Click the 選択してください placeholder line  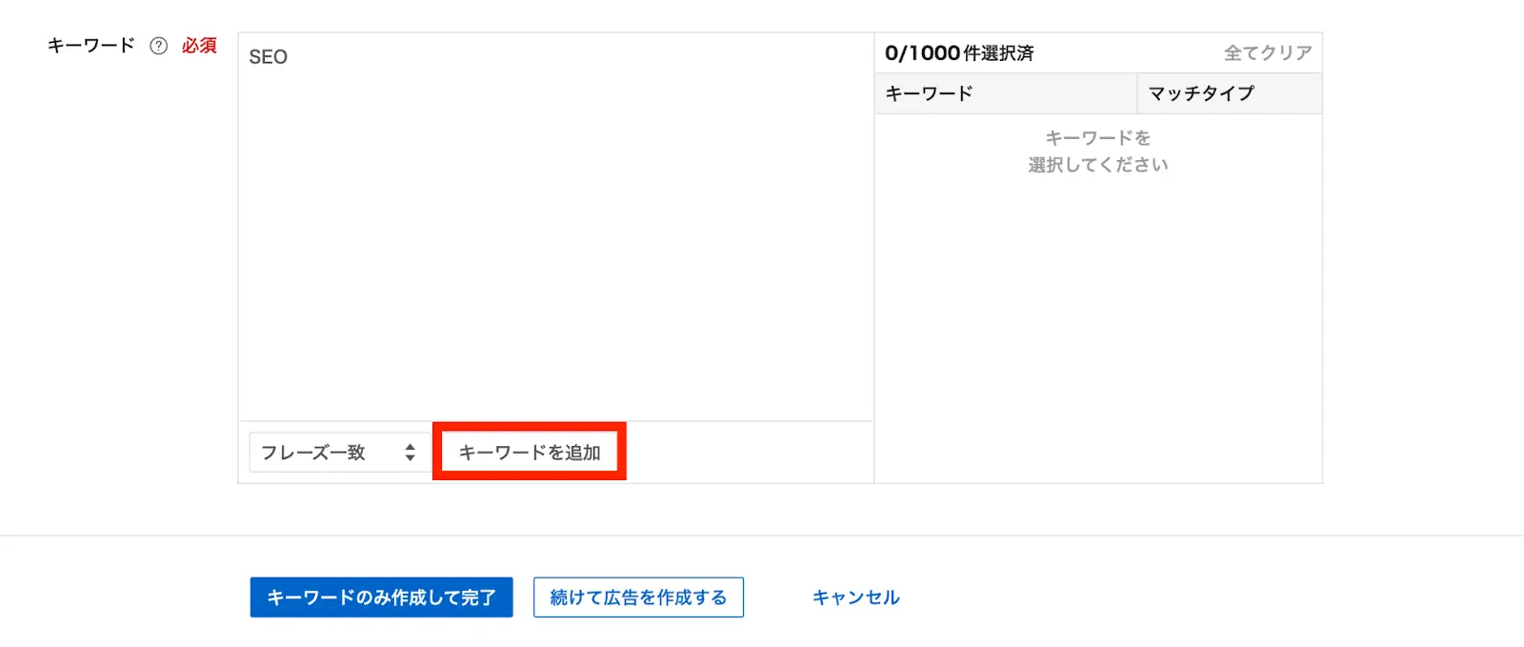pyautogui.click(x=1097, y=165)
